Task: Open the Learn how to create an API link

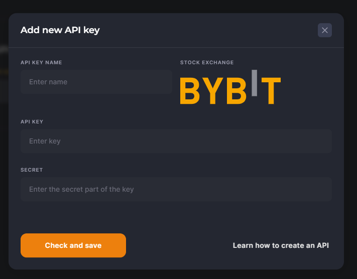Action: 281,245
